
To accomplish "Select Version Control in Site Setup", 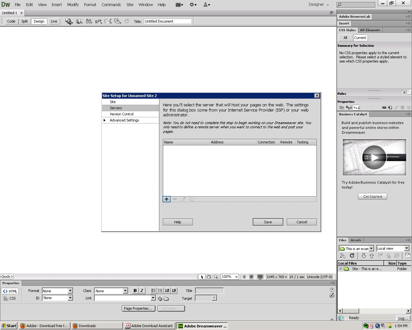I will (130, 114).
